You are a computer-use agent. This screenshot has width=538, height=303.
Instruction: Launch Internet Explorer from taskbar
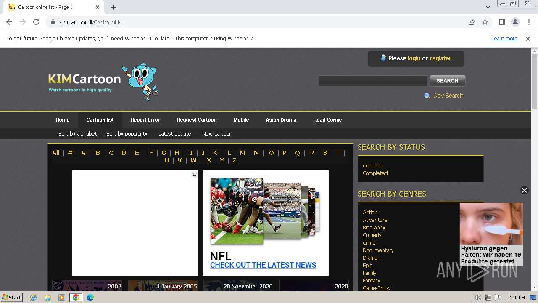[x=33, y=298]
